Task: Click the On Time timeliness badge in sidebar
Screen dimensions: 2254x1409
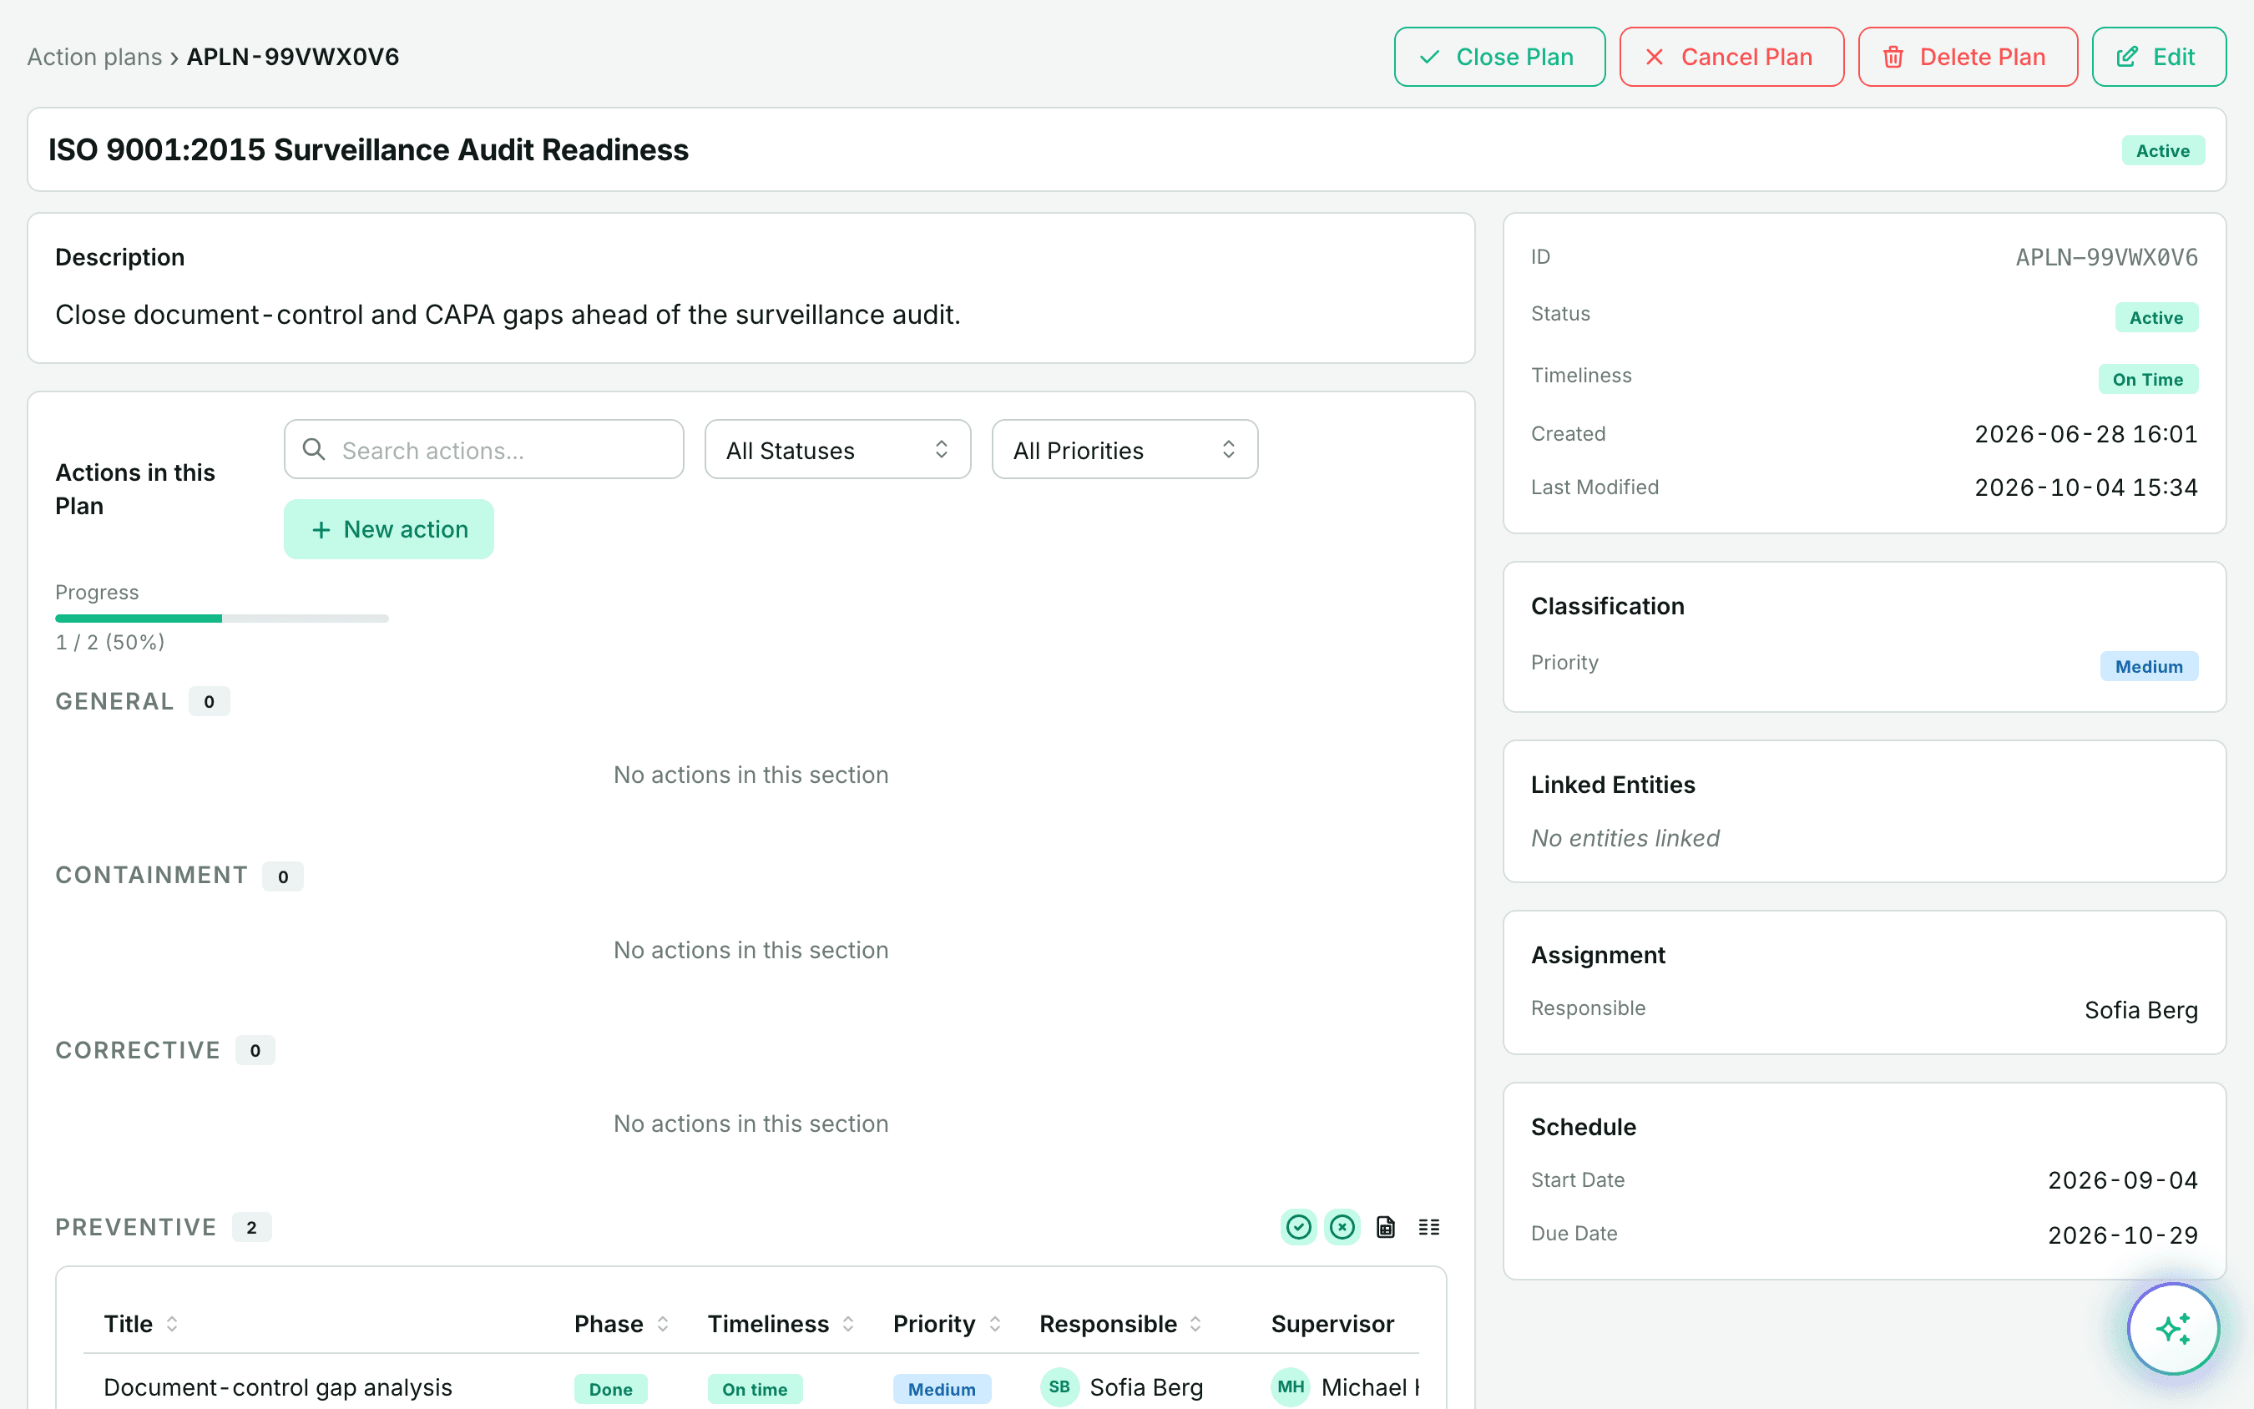Action: point(2148,379)
